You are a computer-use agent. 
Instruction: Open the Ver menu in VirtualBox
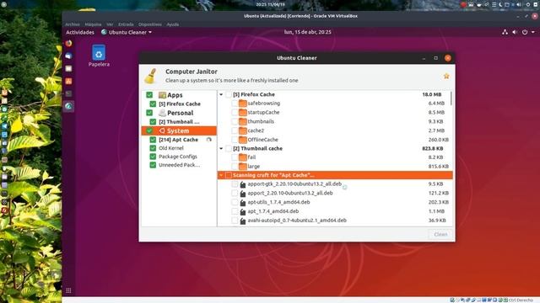(x=110, y=24)
